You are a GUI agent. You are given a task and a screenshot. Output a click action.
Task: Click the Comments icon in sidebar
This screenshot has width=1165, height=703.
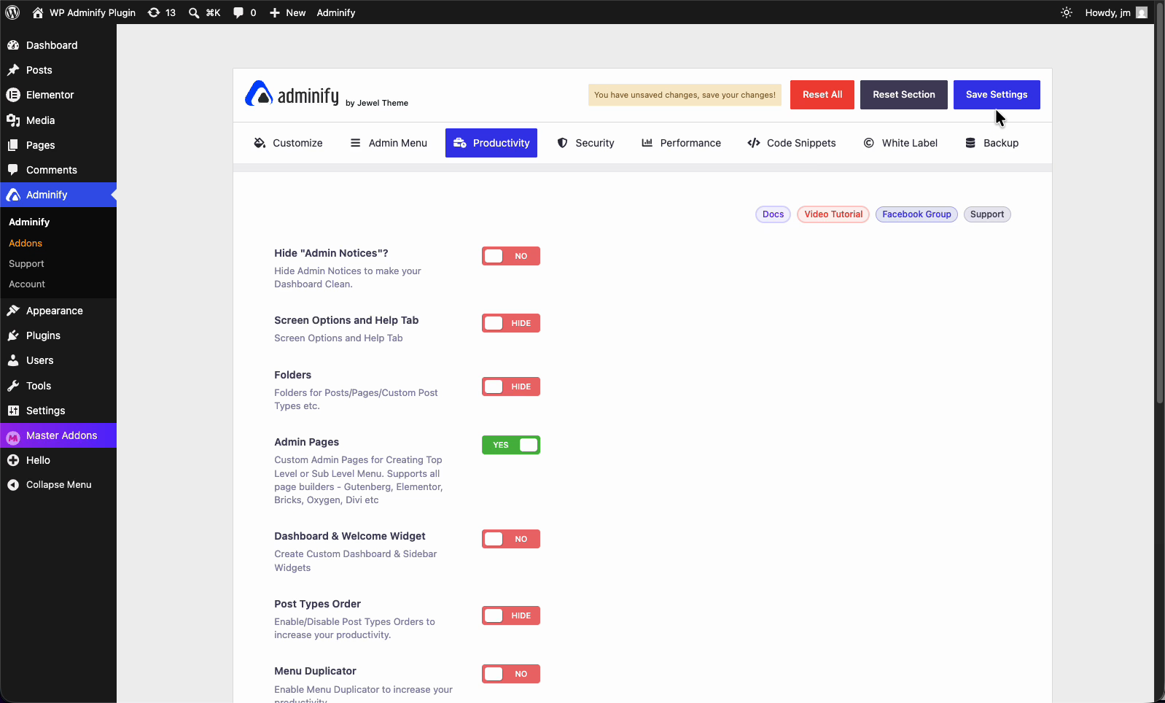pyautogui.click(x=13, y=170)
